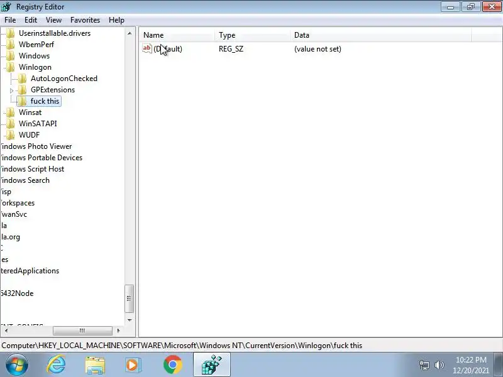Click the Userinstallable.drivers folder icon
Viewport: 503px width, 377px height.
tap(11, 33)
